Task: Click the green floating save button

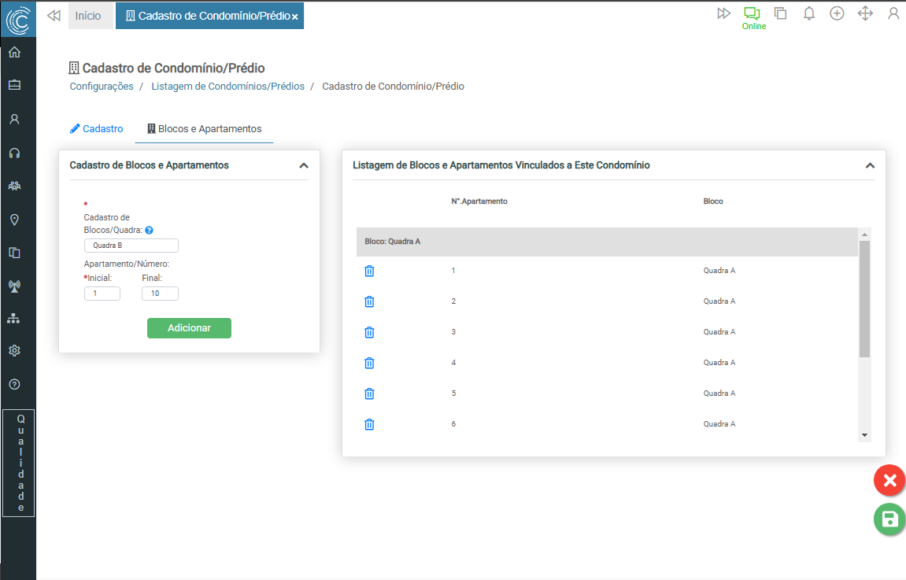Action: tap(889, 519)
